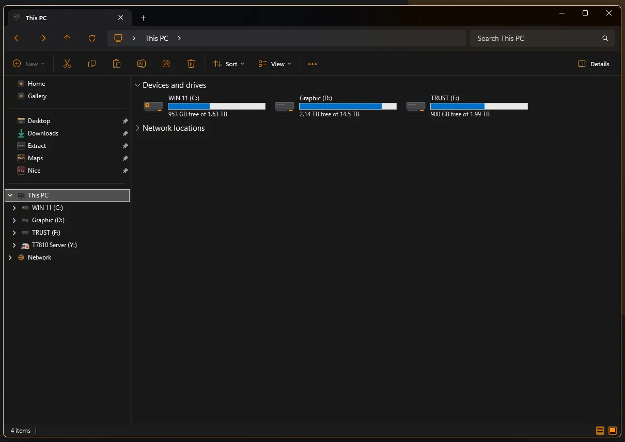Expand WIN 11 (C:) in navigation tree
The width and height of the screenshot is (625, 442).
pyautogui.click(x=14, y=208)
